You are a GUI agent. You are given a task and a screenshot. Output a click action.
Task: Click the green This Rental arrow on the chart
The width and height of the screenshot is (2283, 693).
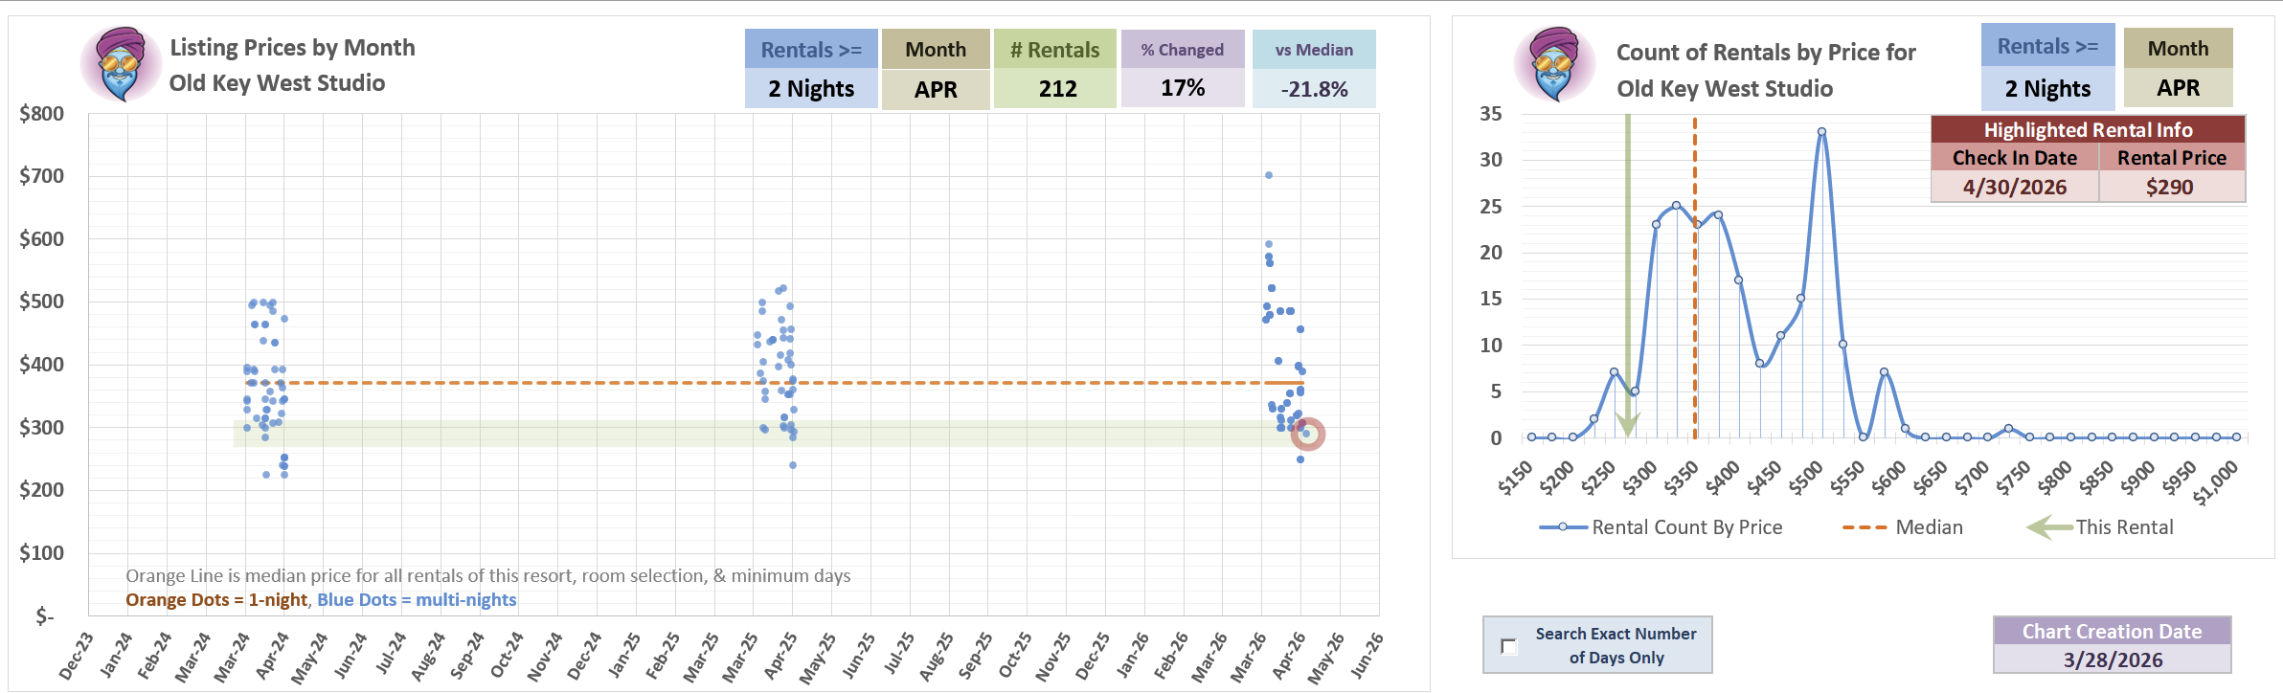(1627, 421)
